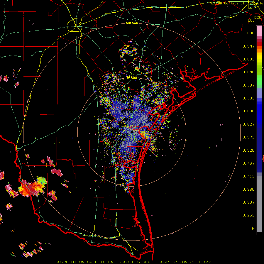Click the 0.840 scale value

[248, 72]
